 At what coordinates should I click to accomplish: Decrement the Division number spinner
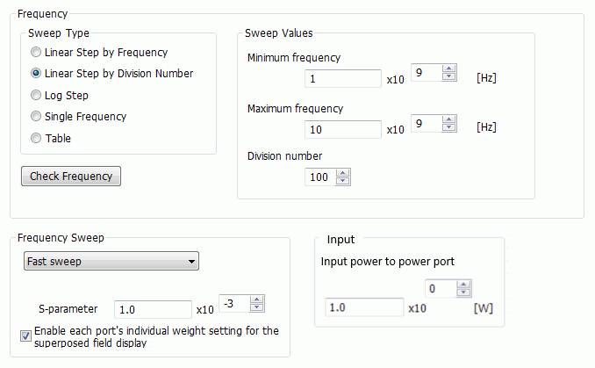343,182
